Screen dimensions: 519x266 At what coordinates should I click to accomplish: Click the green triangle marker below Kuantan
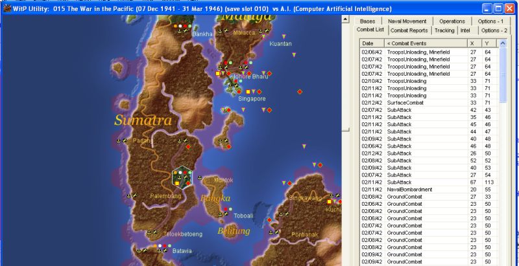tap(294, 54)
